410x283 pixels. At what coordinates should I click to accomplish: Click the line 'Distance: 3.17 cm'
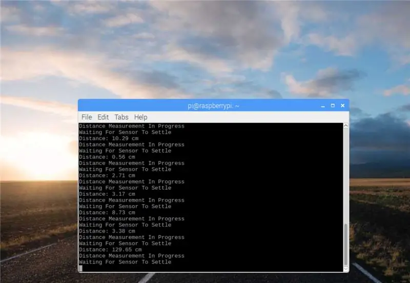pyautogui.click(x=107, y=194)
